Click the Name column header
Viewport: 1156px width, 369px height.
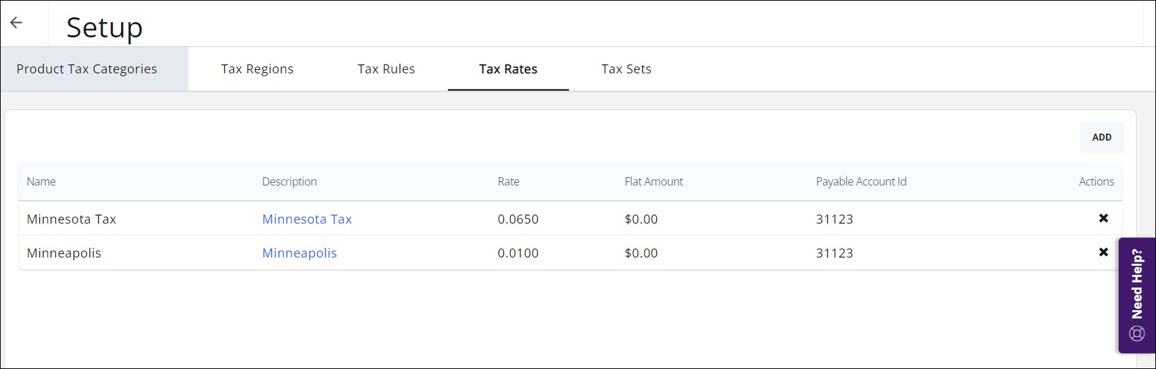point(42,181)
